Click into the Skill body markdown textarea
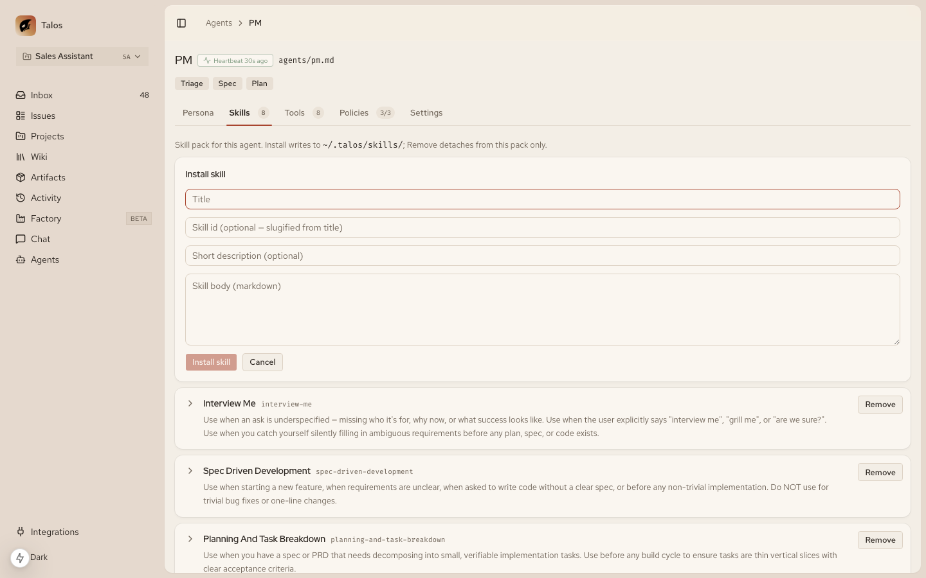The image size is (926, 578). coord(543,310)
